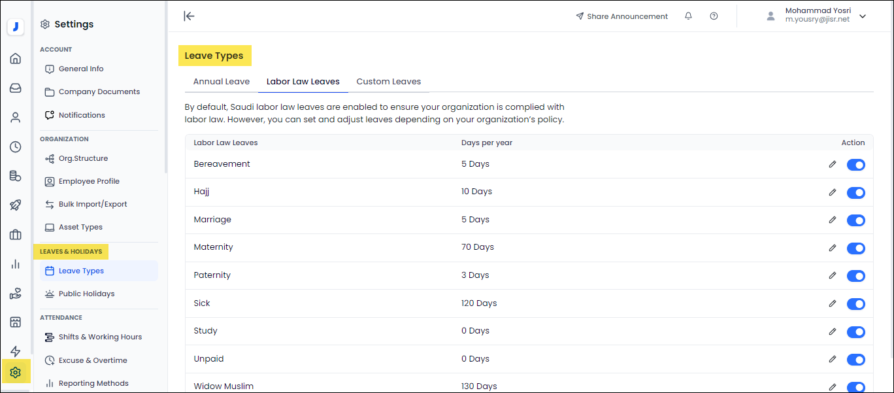This screenshot has width=894, height=393.
Task: Open the Custom Leaves tab
Action: 388,82
